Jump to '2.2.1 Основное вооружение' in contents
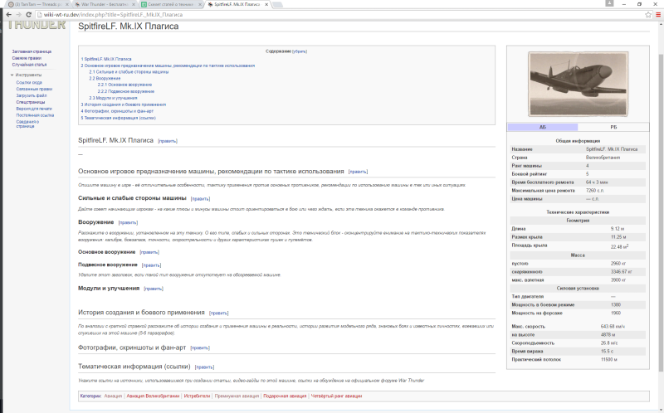Image resolution: width=664 pixels, height=413 pixels. [x=124, y=85]
